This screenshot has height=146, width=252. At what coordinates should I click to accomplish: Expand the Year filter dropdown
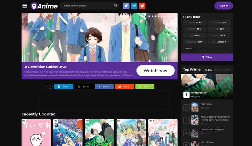tap(219, 29)
